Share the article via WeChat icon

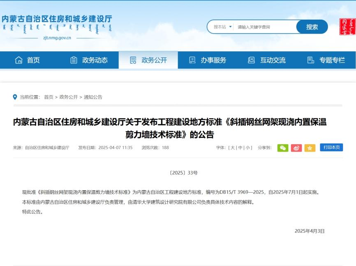click(283, 148)
